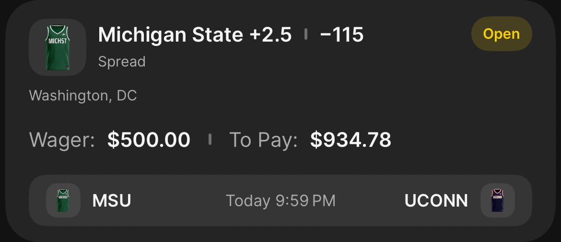
Task: Click the 'Spread' bet type label
Action: coord(122,62)
